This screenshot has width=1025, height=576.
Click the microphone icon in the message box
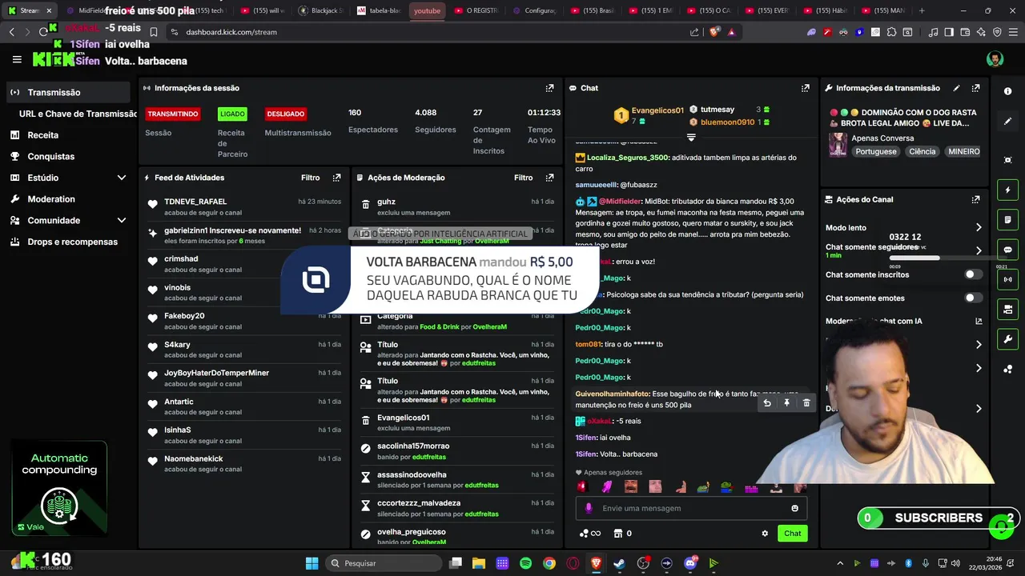589,508
